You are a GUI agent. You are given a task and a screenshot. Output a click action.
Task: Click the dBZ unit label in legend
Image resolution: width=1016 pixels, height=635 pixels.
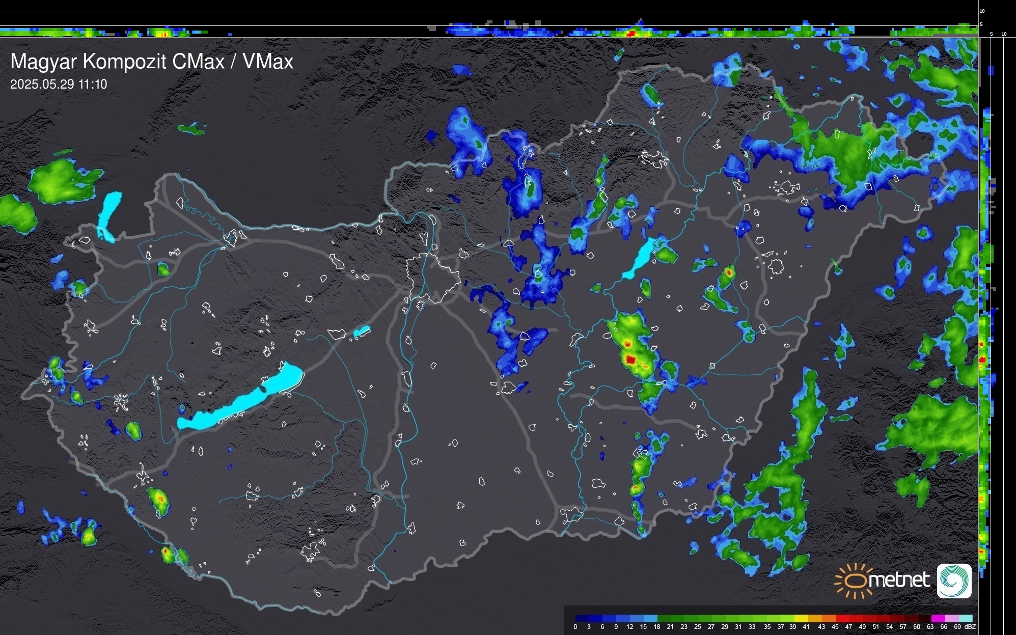point(970,627)
